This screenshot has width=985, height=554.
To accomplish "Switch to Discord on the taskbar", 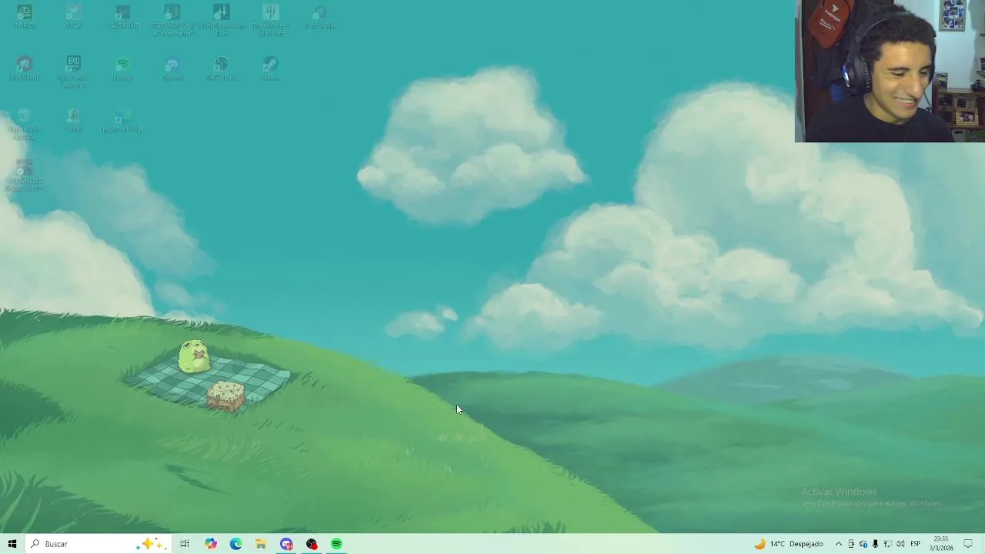I will tap(286, 544).
